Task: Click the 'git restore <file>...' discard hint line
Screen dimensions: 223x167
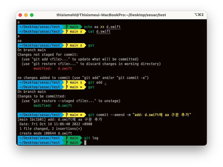Action: point(91,64)
